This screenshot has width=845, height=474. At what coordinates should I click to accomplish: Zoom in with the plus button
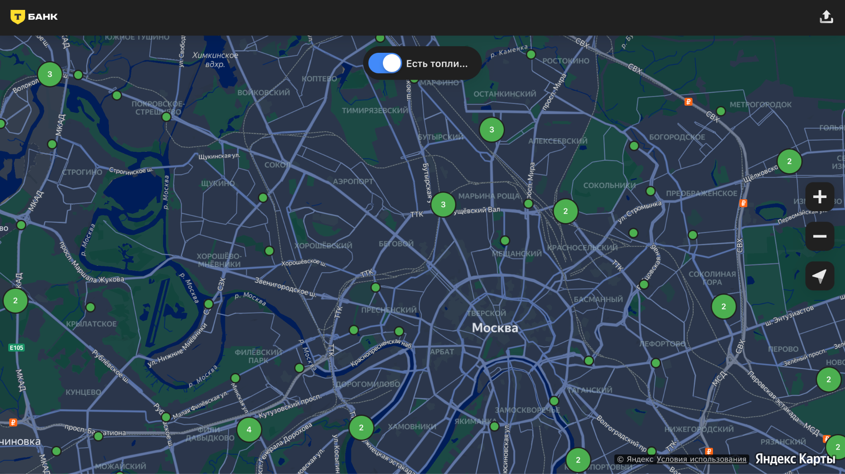pyautogui.click(x=819, y=197)
